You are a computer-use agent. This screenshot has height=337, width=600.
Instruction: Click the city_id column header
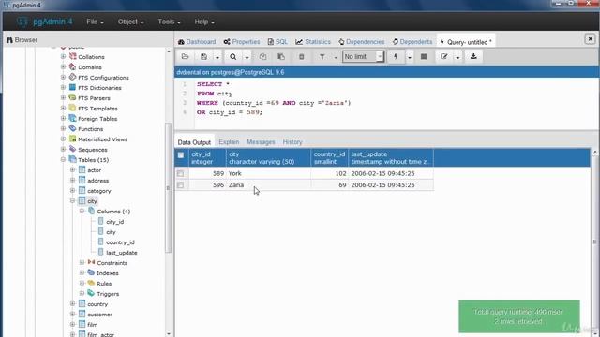tap(207, 158)
